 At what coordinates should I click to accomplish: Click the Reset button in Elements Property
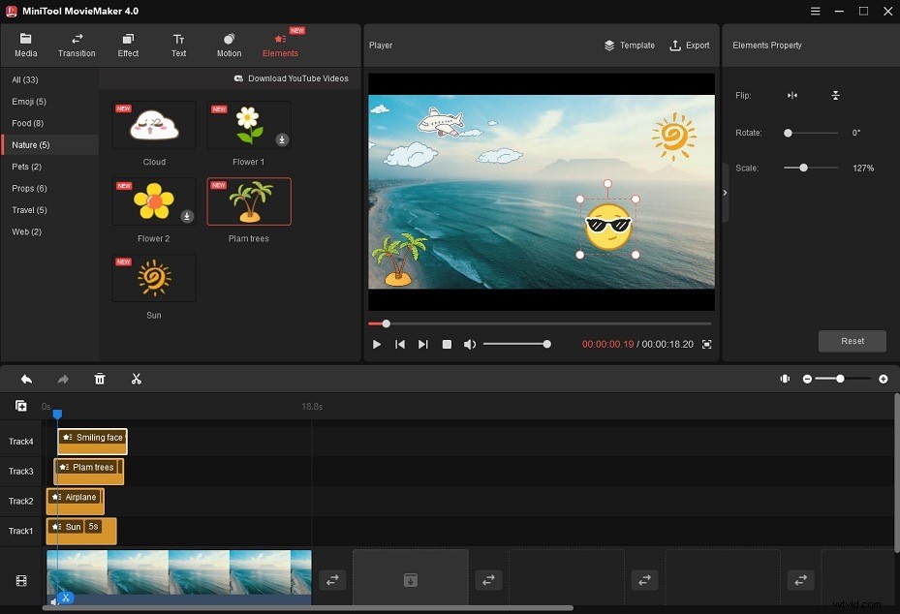point(852,341)
